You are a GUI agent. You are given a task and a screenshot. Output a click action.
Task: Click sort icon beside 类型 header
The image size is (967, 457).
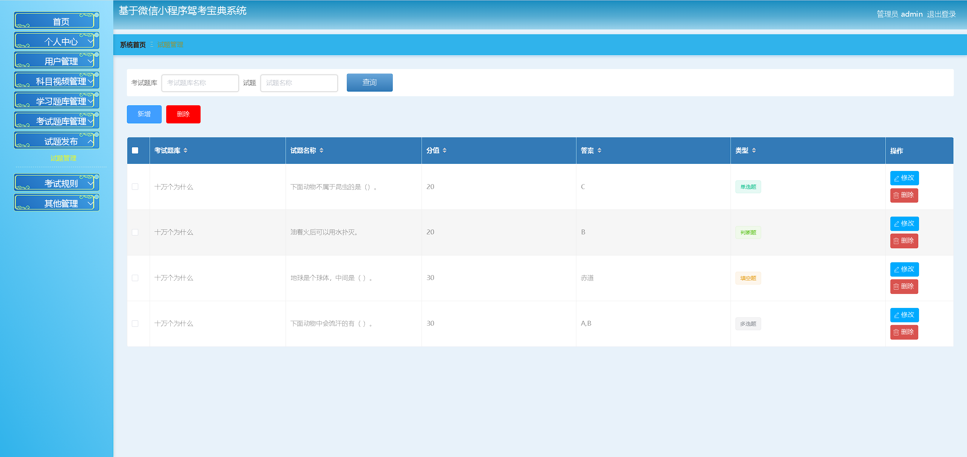[x=754, y=151]
